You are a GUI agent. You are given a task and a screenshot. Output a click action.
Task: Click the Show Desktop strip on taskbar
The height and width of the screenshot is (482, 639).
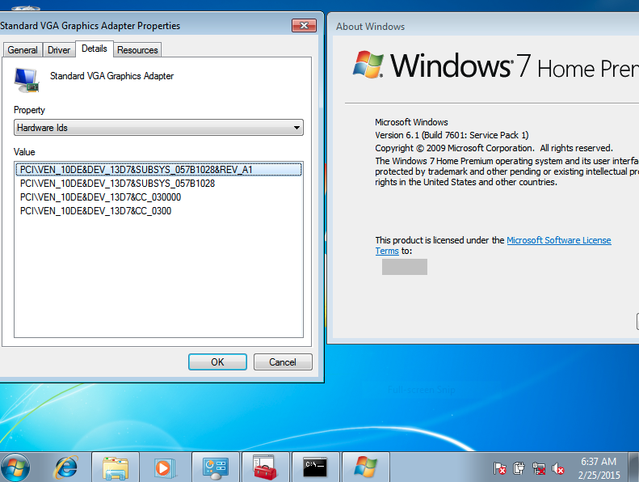coord(634,467)
